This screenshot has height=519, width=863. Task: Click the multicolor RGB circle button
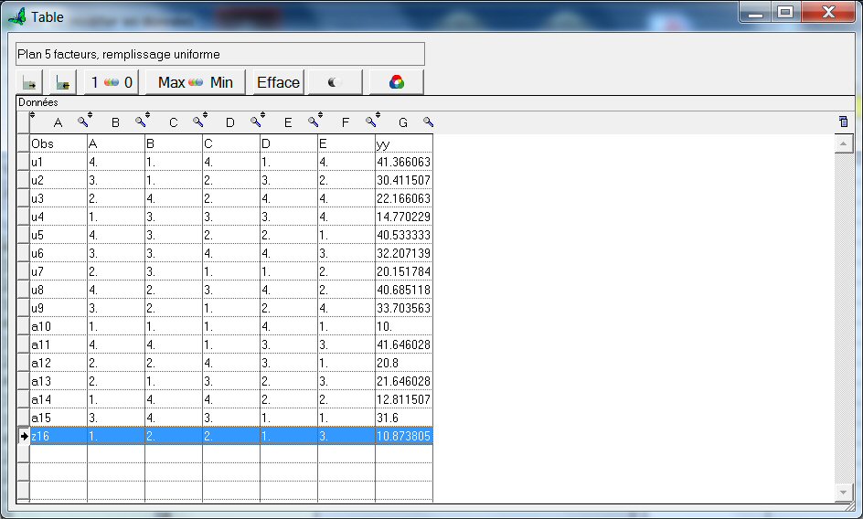point(396,82)
